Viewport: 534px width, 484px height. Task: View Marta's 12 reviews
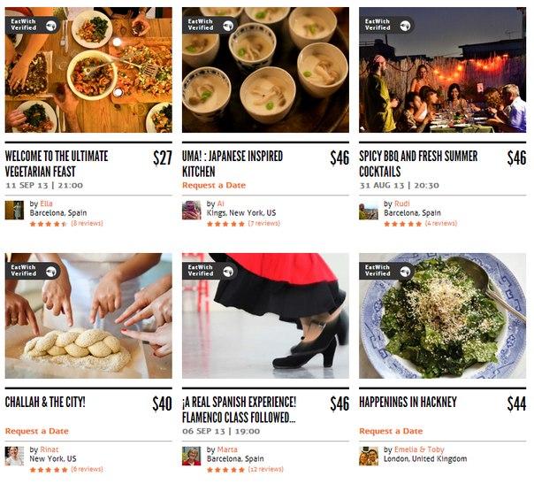coord(265,469)
